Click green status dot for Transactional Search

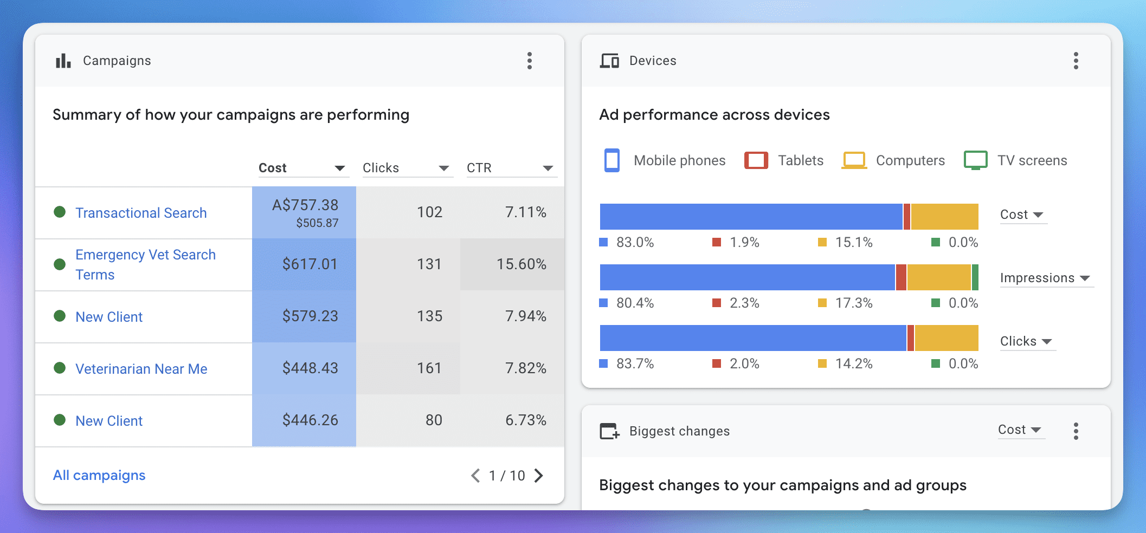[x=60, y=212]
